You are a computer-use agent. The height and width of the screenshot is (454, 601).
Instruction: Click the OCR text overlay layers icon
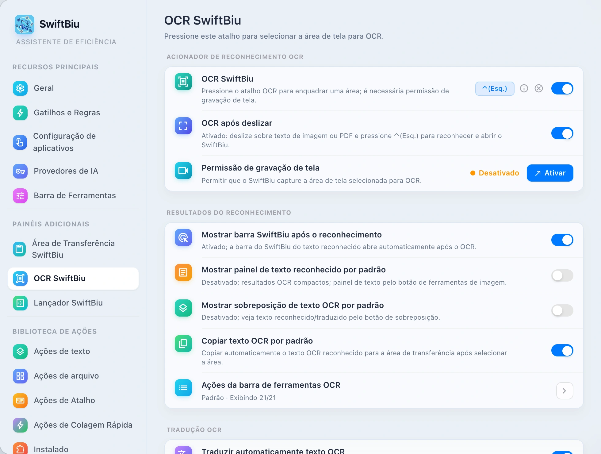pos(183,308)
